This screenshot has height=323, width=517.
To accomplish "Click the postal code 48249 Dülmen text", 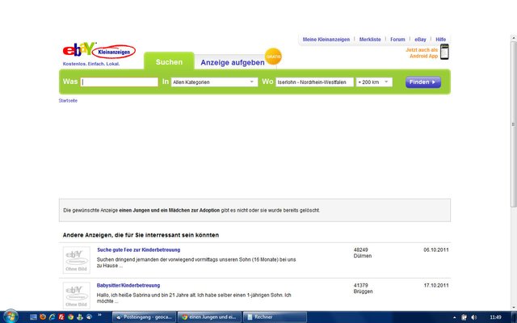I will click(363, 253).
